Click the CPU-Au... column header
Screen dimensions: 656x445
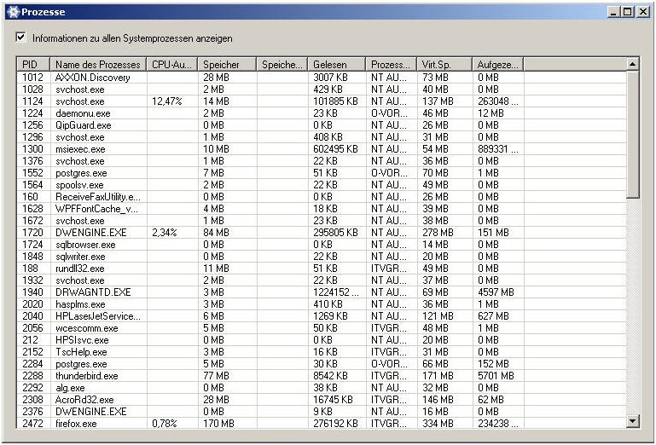coord(171,65)
